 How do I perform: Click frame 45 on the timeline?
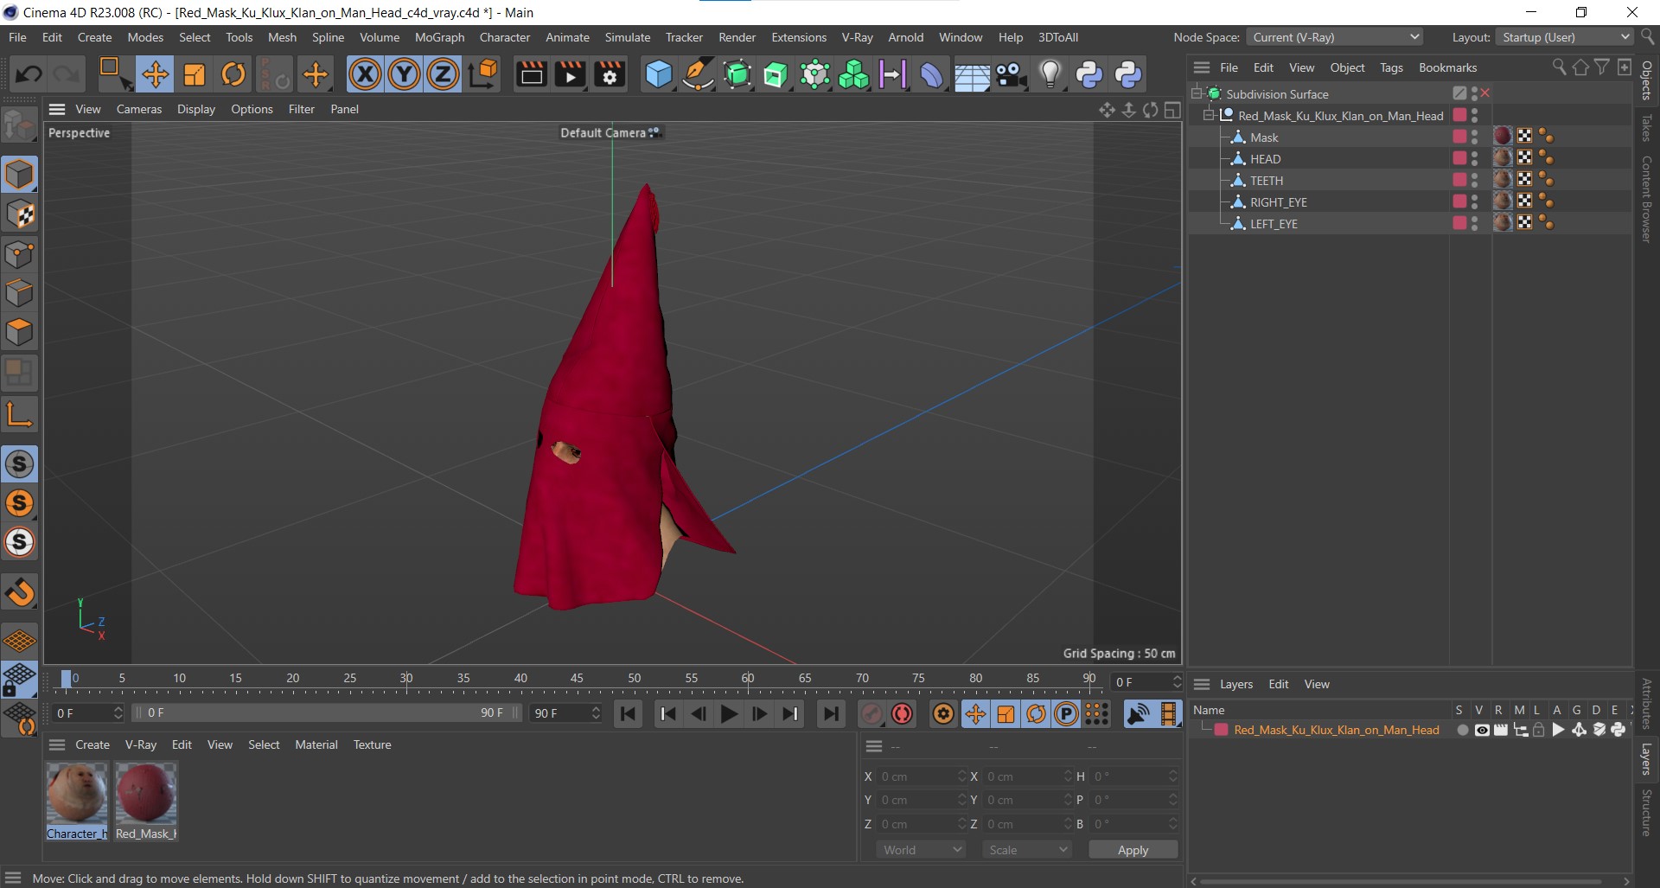[x=577, y=680]
